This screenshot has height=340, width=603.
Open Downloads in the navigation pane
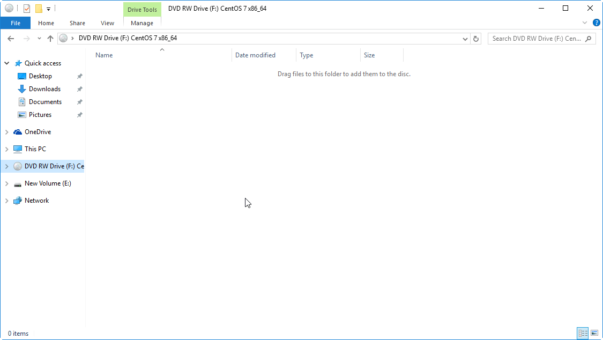(x=44, y=89)
